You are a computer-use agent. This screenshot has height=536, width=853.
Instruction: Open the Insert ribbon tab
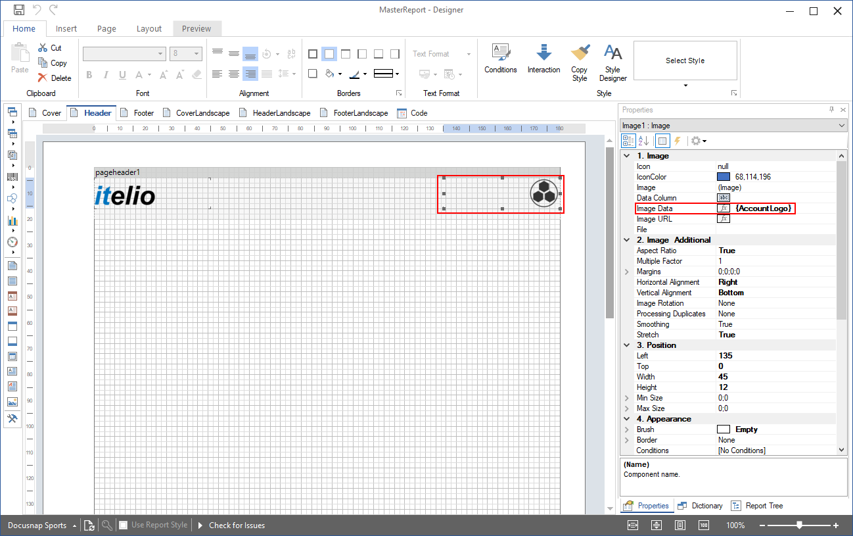pos(66,28)
